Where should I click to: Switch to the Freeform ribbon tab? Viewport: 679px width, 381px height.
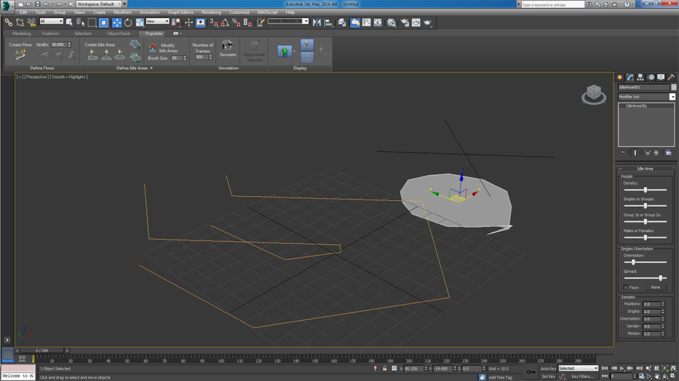50,33
